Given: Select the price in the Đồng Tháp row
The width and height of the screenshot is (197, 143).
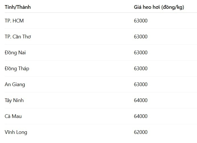Looking at the screenshot, I should (141, 69).
